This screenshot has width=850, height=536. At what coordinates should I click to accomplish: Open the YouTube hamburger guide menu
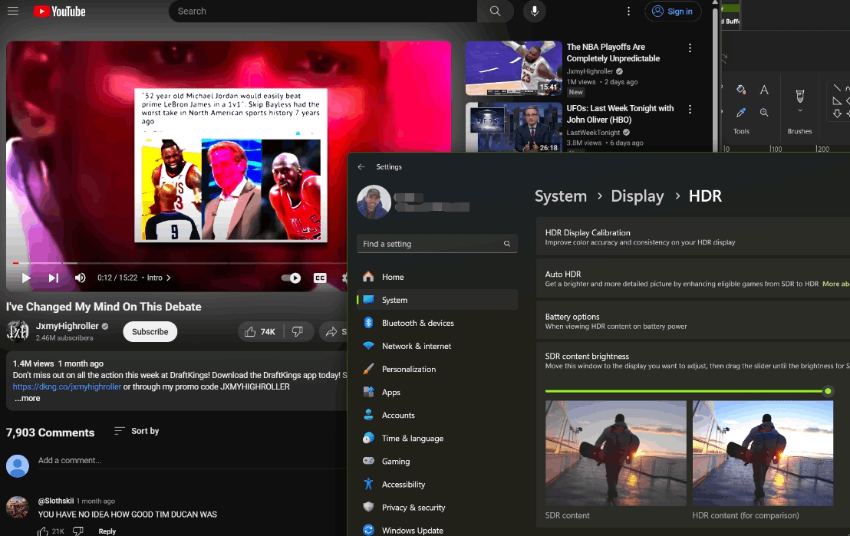13,11
